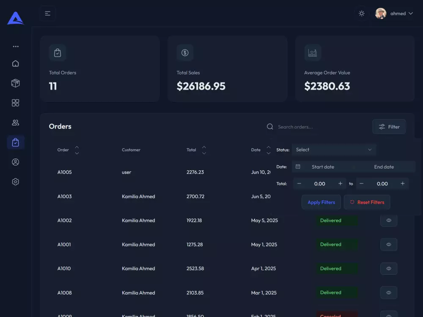Screen dimensions: 423x317
Task: Sort the Date column ascending
Action: pyautogui.click(x=269, y=147)
